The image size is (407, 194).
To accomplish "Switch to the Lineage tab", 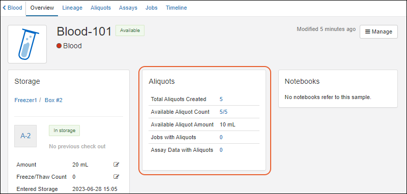I will 72,8.
